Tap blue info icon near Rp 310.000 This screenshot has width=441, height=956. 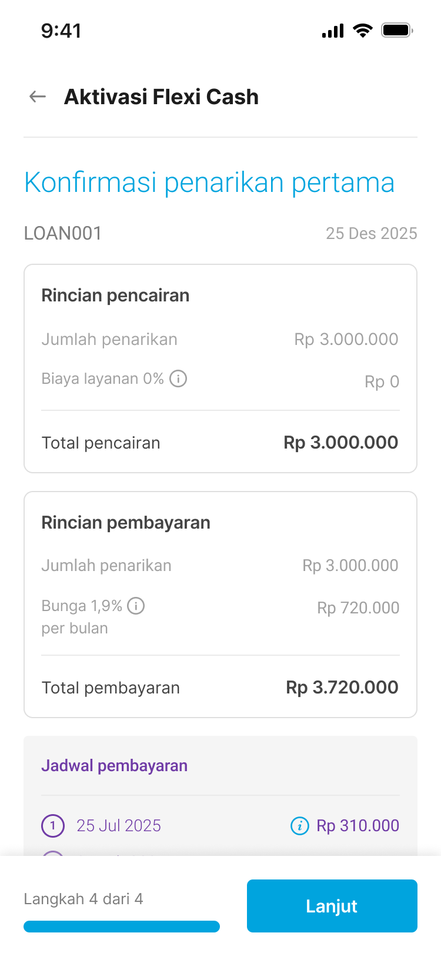click(300, 826)
